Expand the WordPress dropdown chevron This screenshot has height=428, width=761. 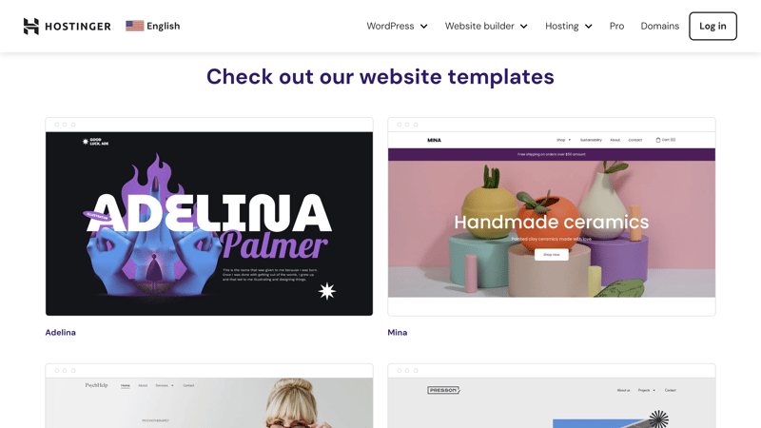click(x=423, y=27)
